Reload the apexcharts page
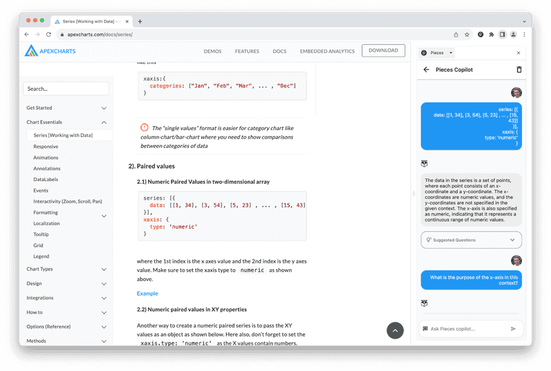Screen dimensions: 551x371 (48, 34)
